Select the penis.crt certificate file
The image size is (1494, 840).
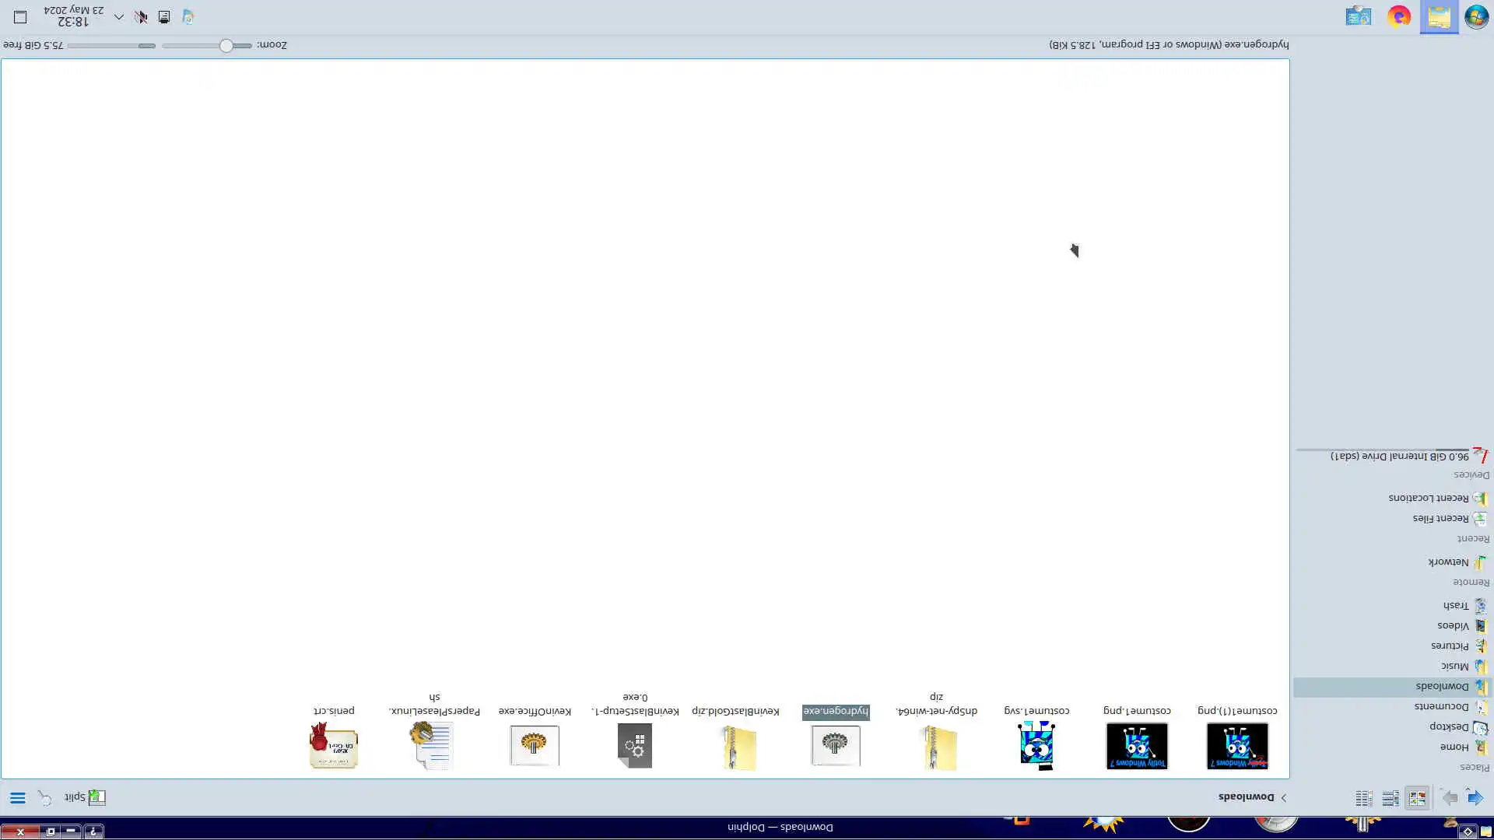(x=334, y=745)
